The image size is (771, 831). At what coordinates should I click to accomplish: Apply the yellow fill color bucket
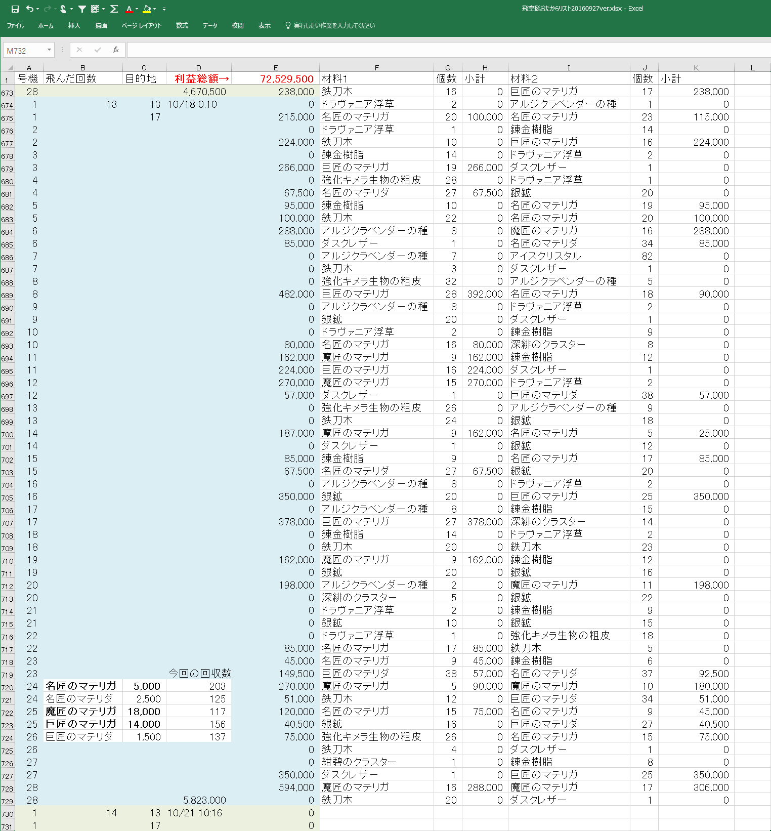pyautogui.click(x=147, y=9)
